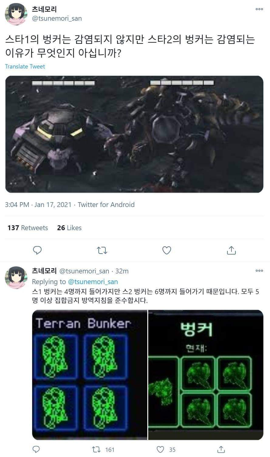Retweet the main bunker tweet
This screenshot has height=457, width=270.
(x=102, y=250)
